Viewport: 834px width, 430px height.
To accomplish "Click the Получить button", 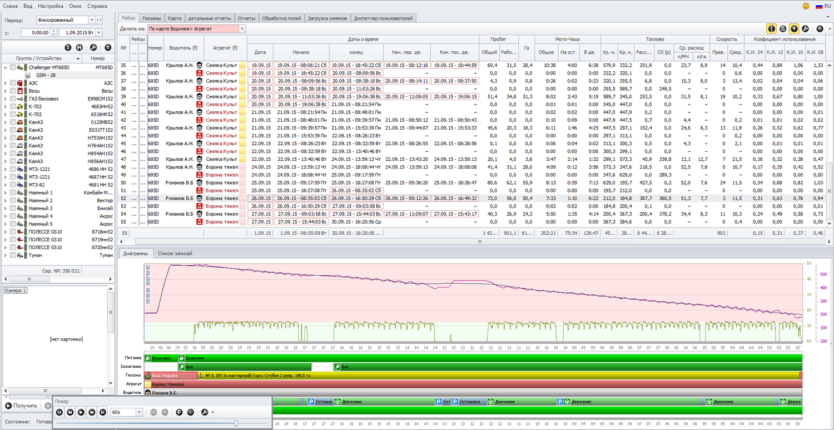I will click(x=21, y=406).
